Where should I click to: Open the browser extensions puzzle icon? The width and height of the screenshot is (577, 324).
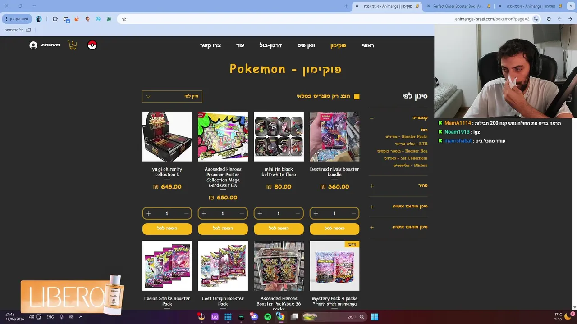(x=55, y=19)
